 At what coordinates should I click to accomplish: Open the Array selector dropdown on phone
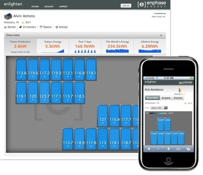click(x=159, y=108)
